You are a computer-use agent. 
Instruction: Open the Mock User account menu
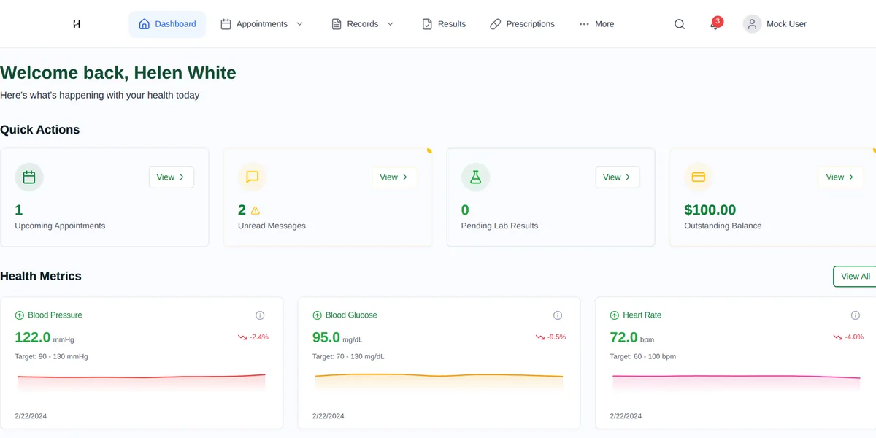coord(775,24)
